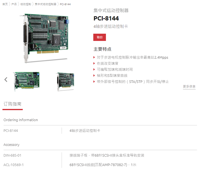Click the PCI-8144 product title heading
Screen dimensions: 199x173
(x=106, y=18)
